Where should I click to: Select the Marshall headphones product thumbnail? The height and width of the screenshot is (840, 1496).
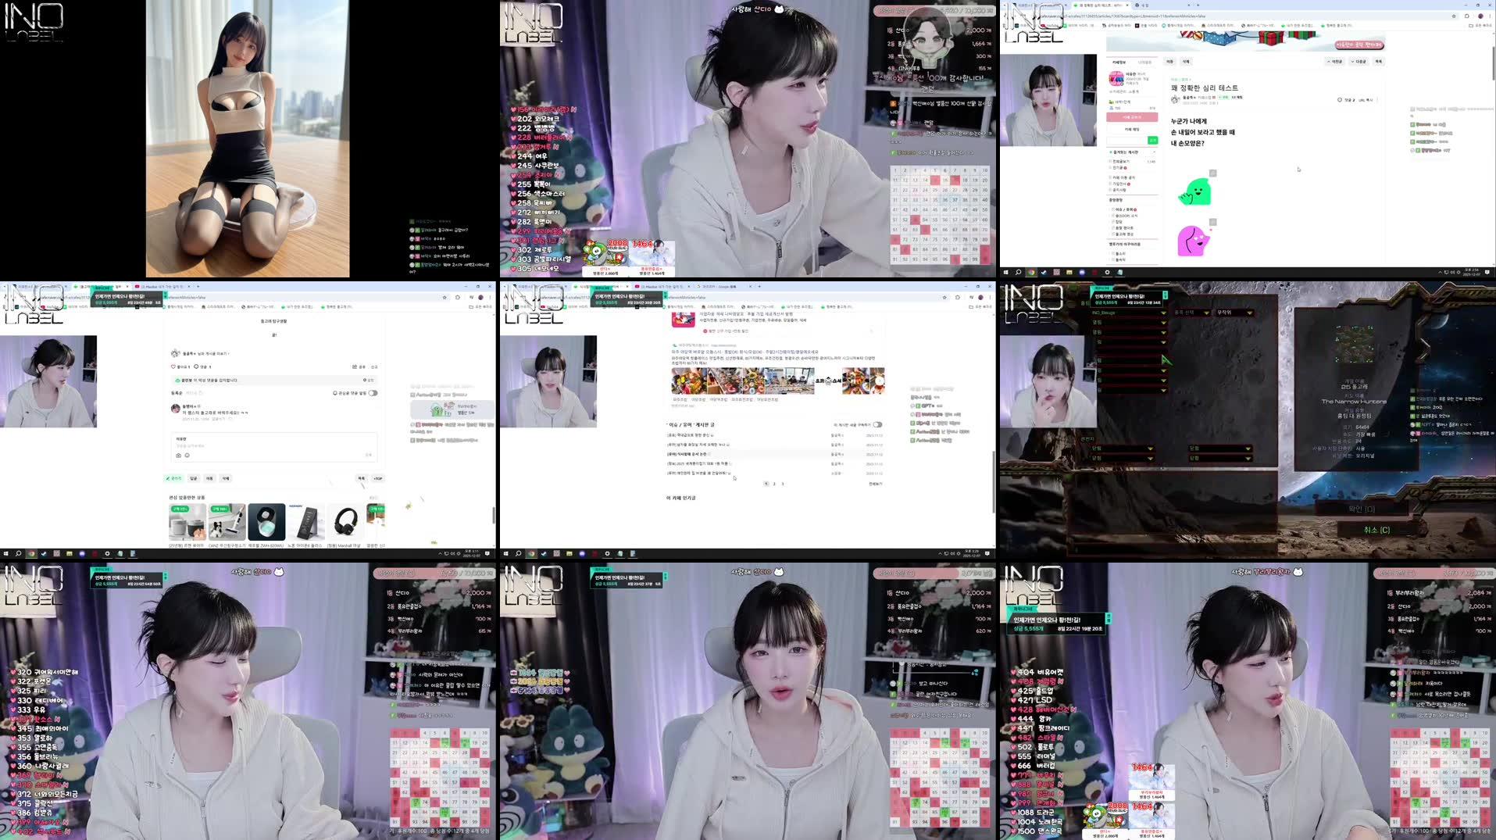346,522
